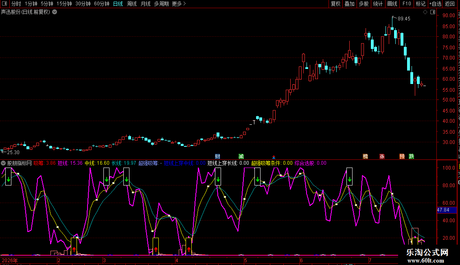Add stock via +自选 button
Image resolution: width=460 pixels, height=265 pixels.
pos(435,4)
